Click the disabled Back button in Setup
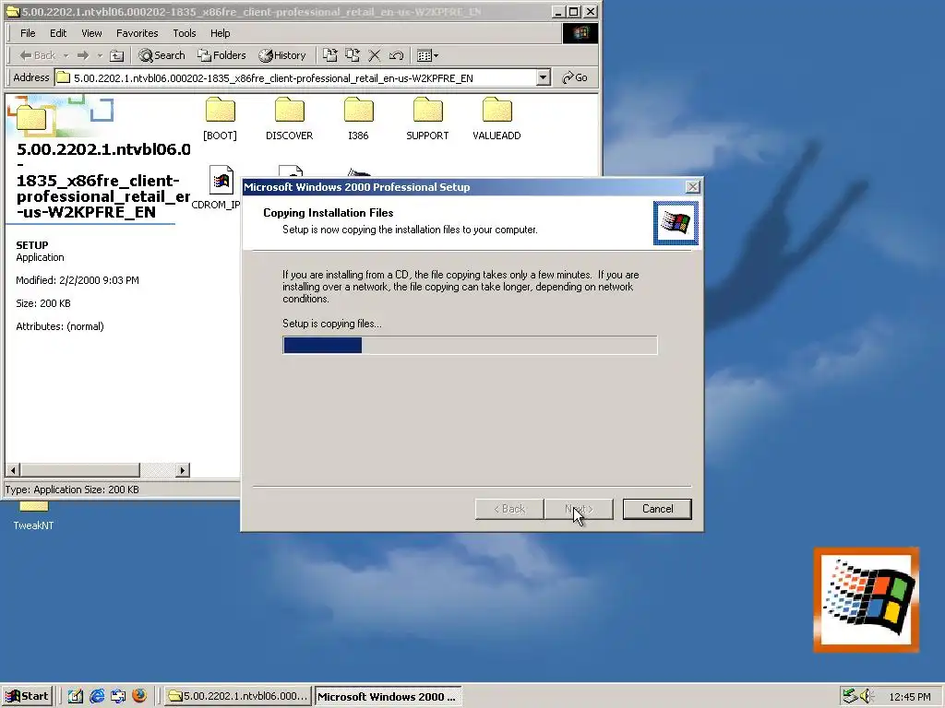945x708 pixels. (x=509, y=509)
